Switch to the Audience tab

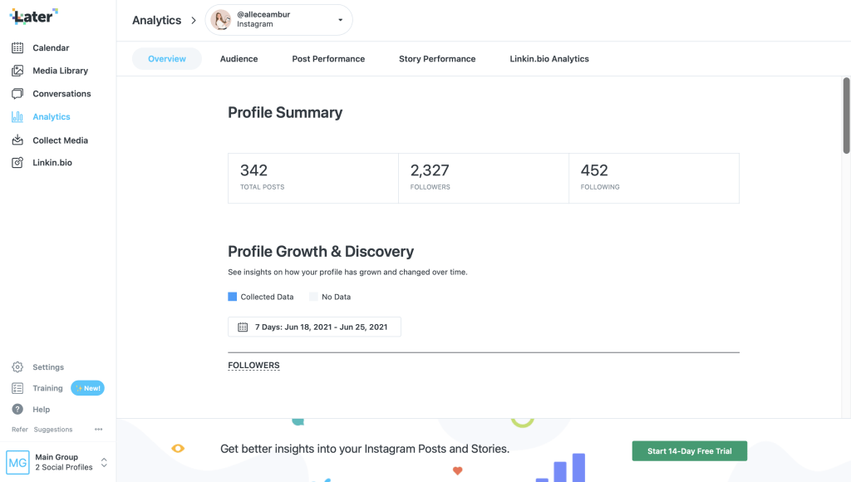point(239,59)
